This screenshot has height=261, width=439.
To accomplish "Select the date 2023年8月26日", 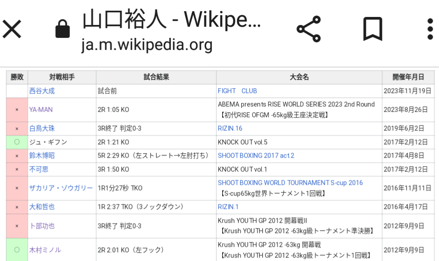I will pyautogui.click(x=406, y=110).
